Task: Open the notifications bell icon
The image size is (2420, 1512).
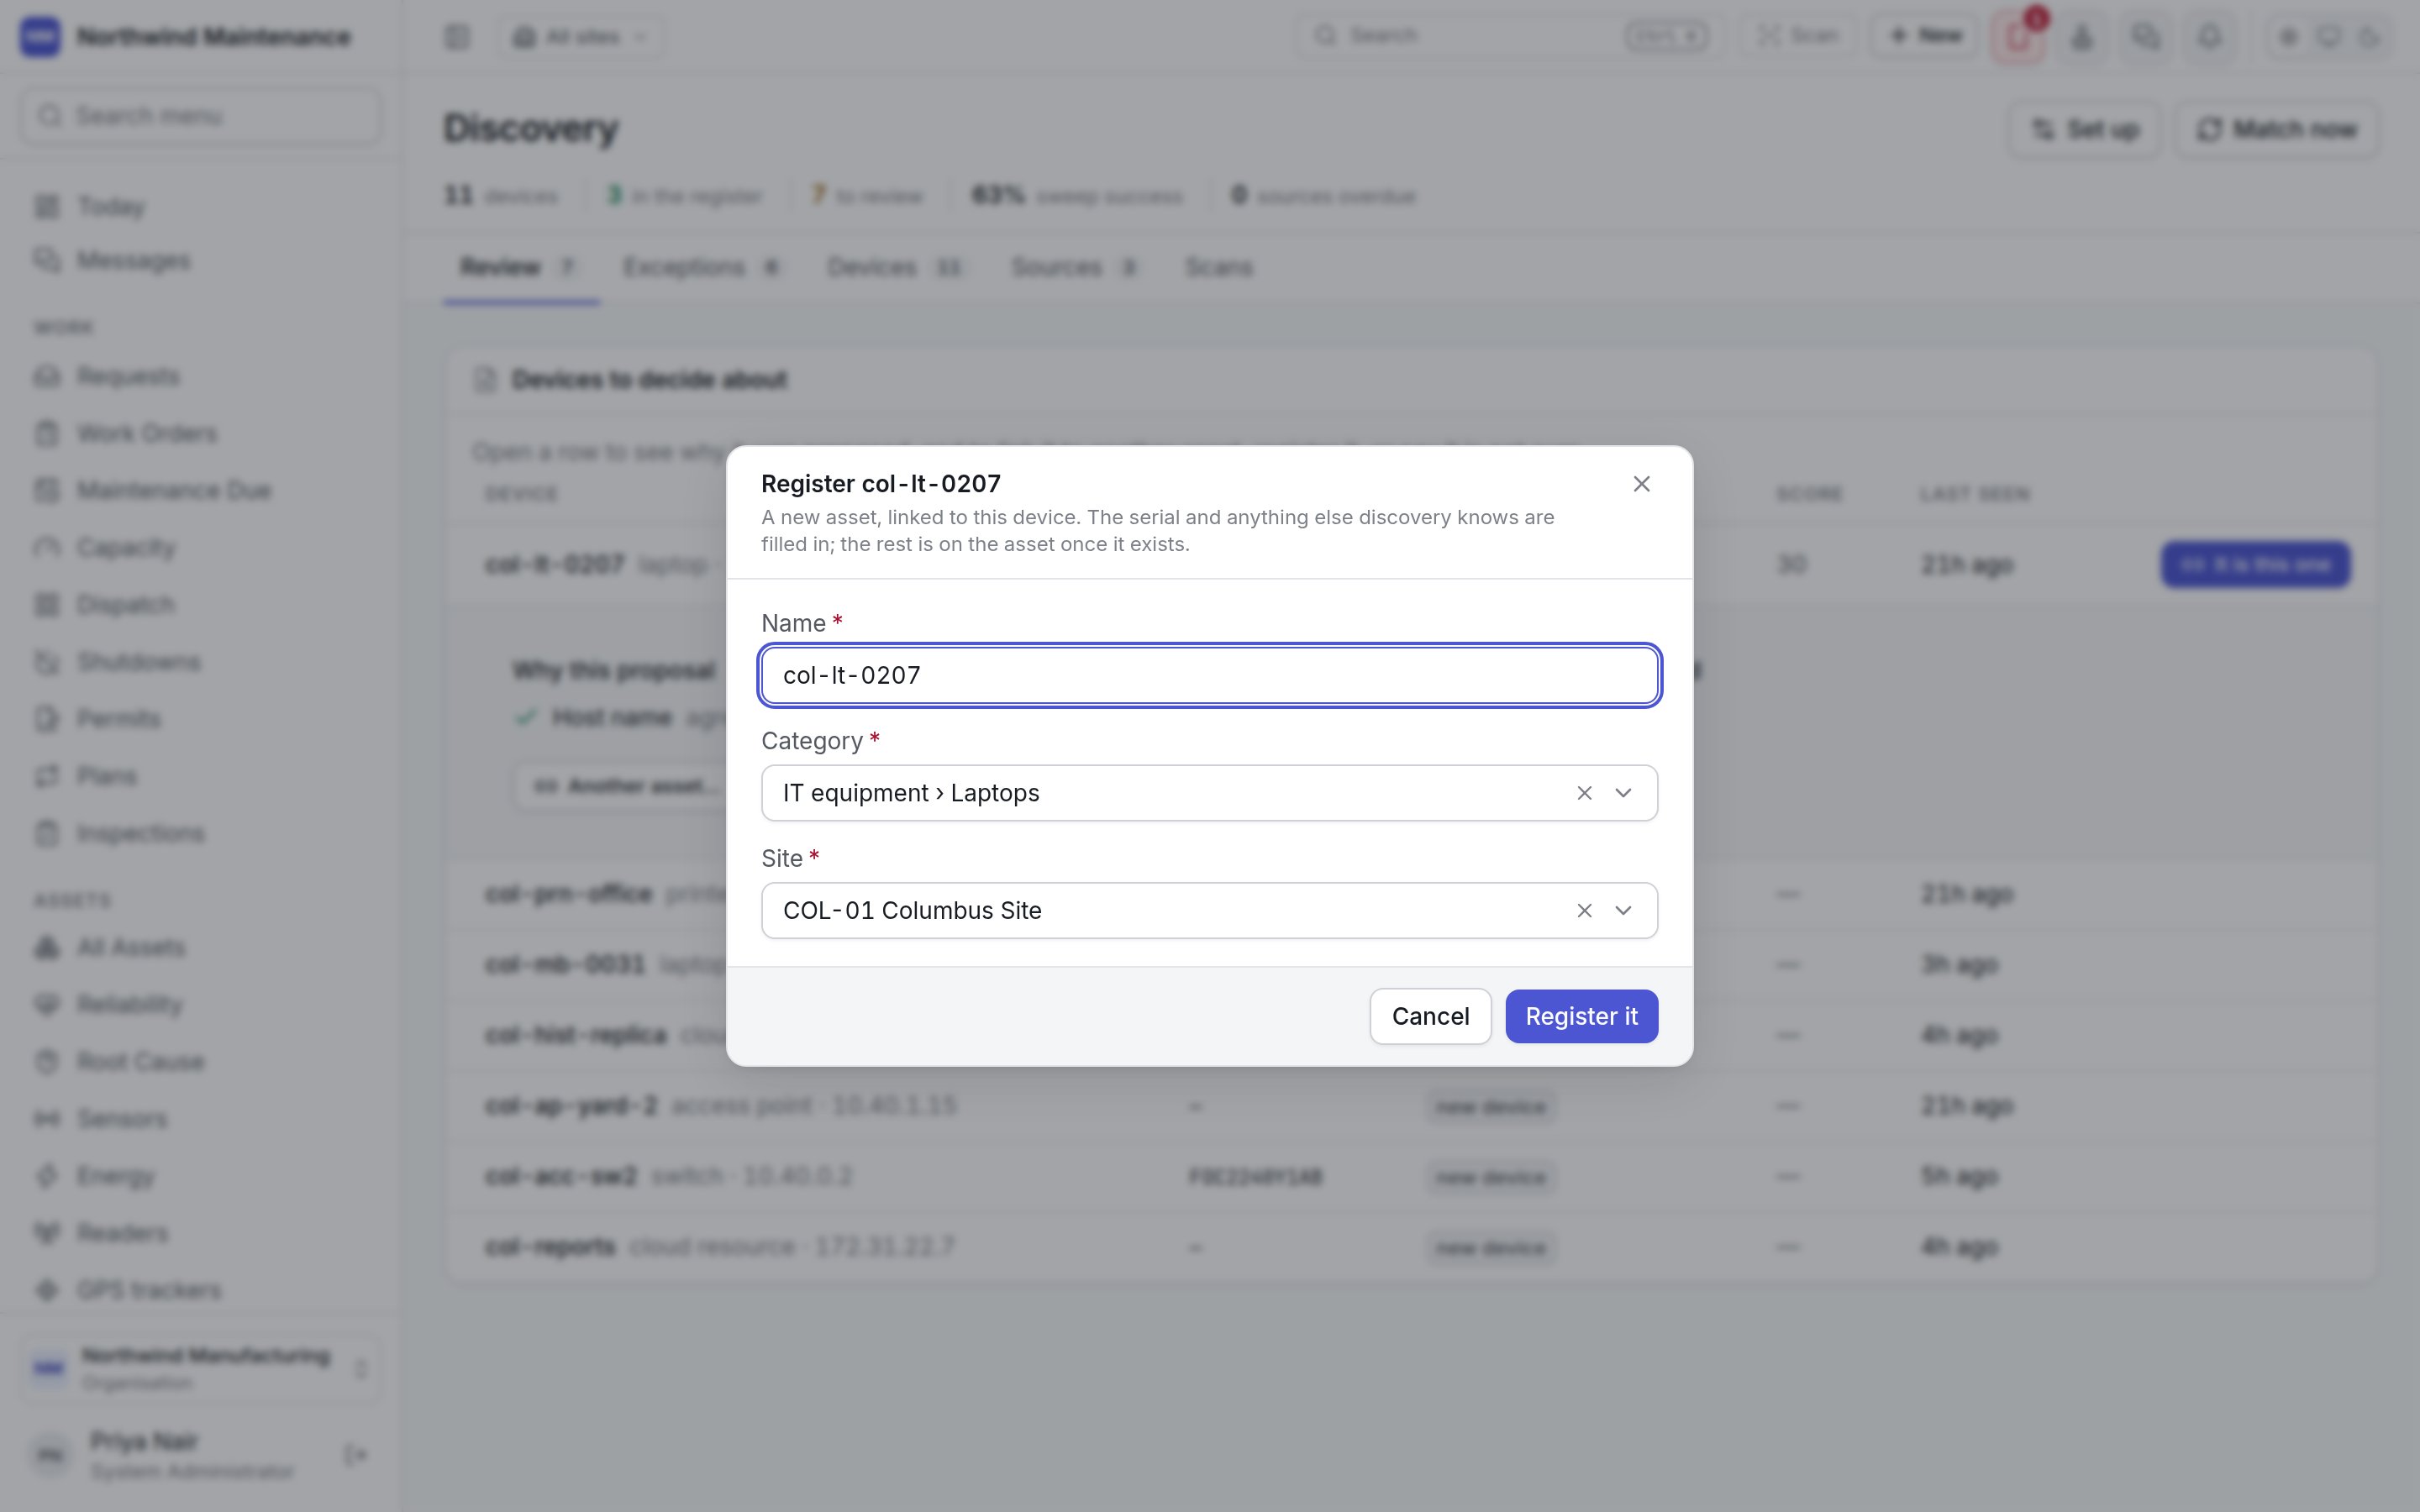Action: coord(2210,37)
